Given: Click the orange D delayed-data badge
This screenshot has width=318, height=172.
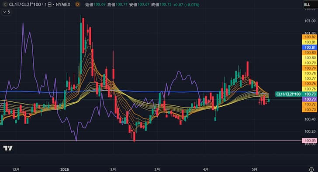Looking at the screenshot, I should (x=77, y=4).
